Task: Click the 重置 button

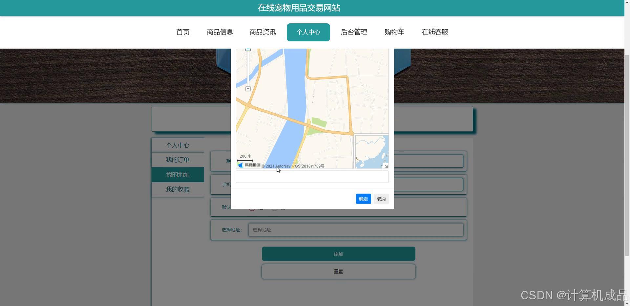Action: point(338,272)
